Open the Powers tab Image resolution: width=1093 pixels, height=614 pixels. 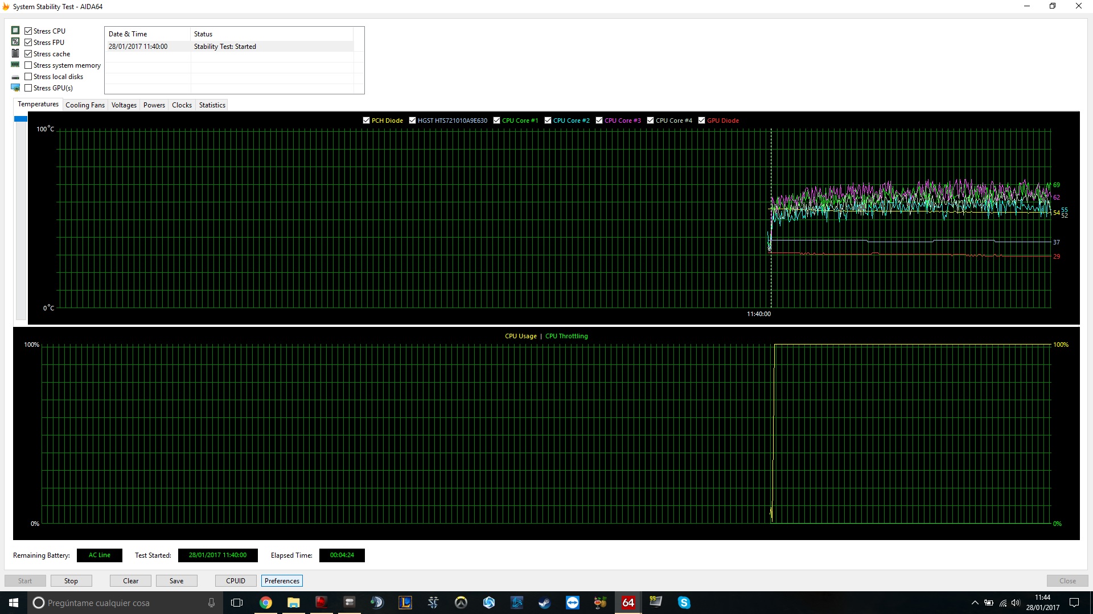(x=154, y=105)
